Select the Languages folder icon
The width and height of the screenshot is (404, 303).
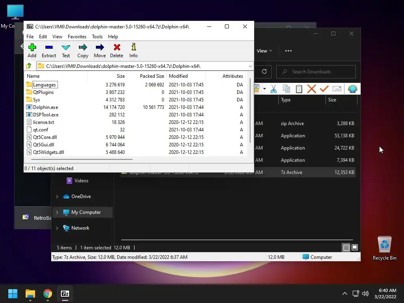click(29, 84)
